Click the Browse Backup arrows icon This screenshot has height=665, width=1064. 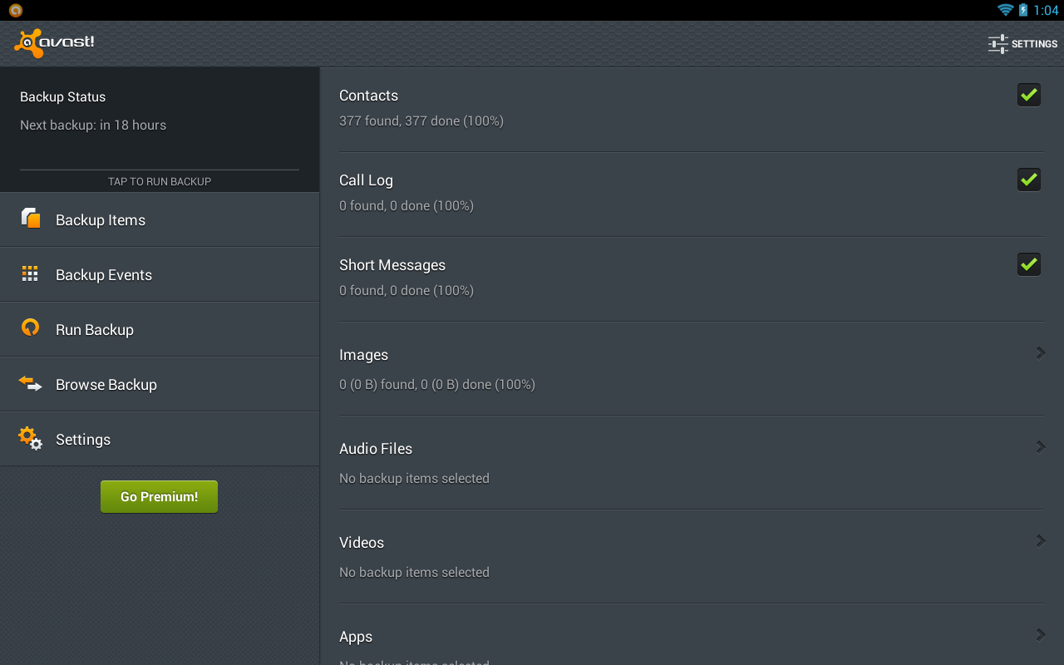30,383
